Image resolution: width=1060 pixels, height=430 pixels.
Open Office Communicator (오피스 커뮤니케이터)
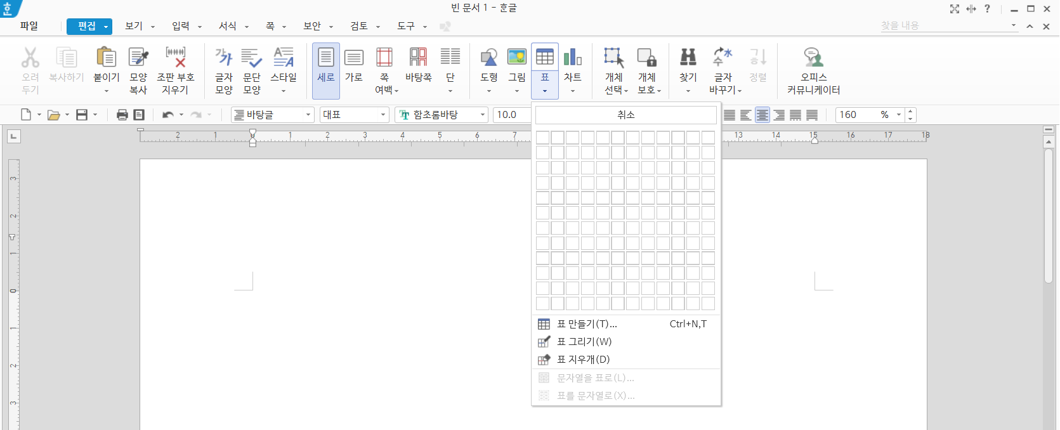(x=814, y=70)
